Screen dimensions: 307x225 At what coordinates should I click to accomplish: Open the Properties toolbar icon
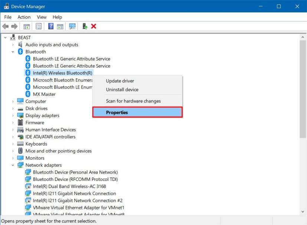tap(39, 26)
